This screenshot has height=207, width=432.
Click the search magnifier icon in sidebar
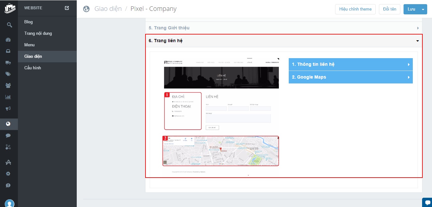point(9,25)
